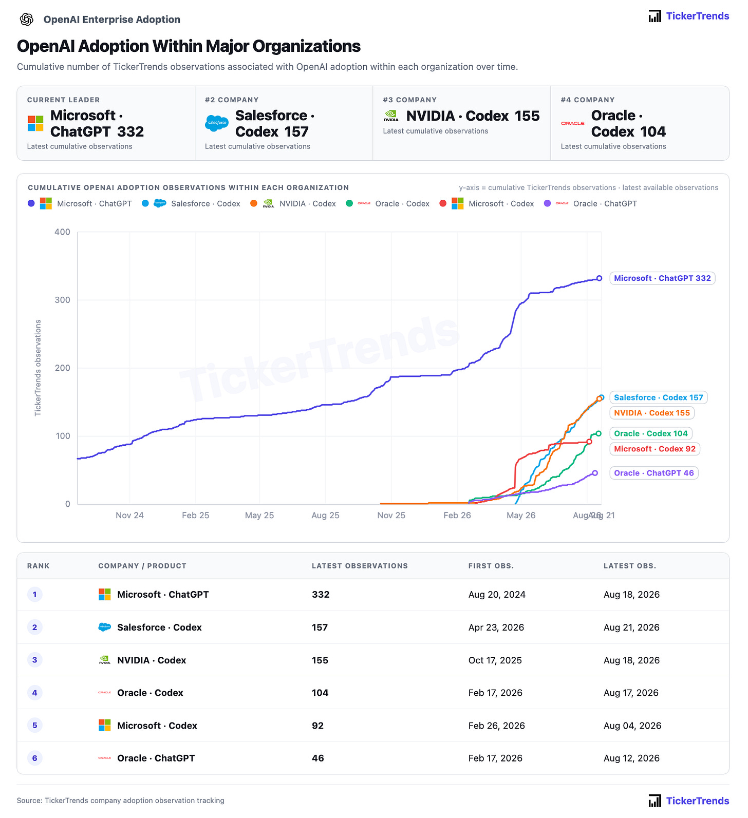The width and height of the screenshot is (748, 818).
Task: Click 'Microsoft · ChatGPT' in the rank 1 table row
Action: [x=163, y=595]
